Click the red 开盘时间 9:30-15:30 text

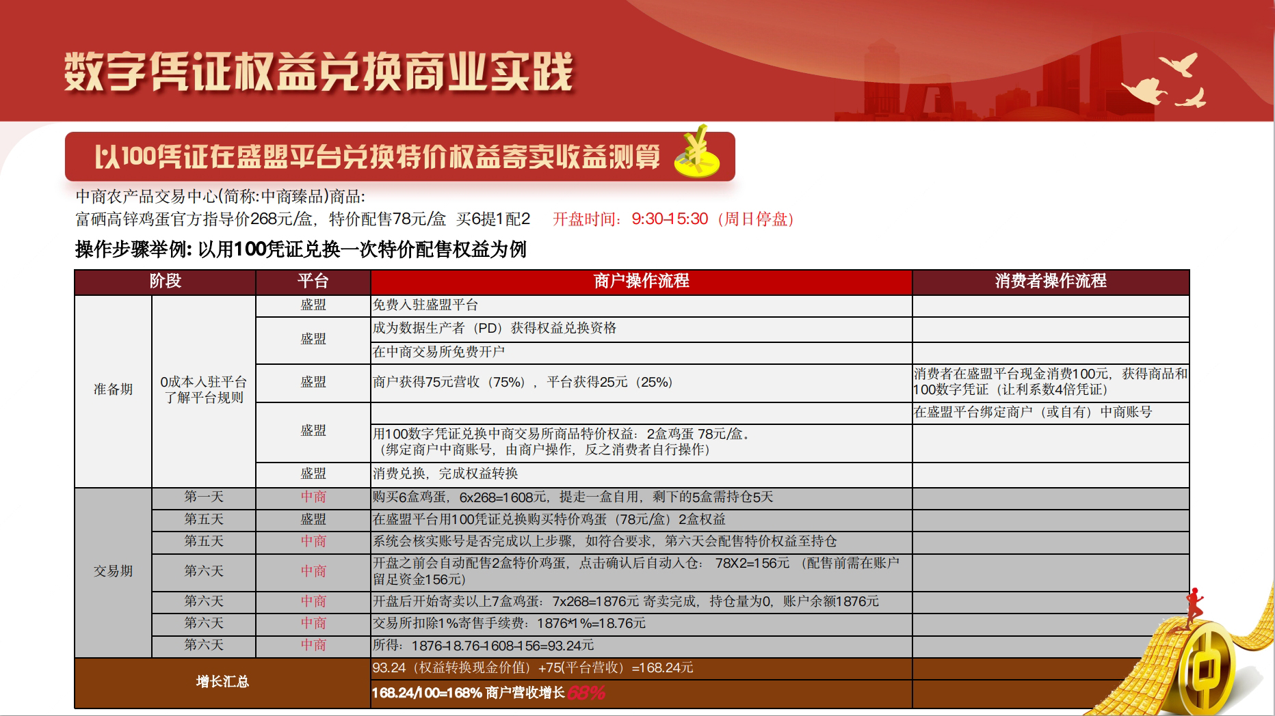pyautogui.click(x=674, y=219)
